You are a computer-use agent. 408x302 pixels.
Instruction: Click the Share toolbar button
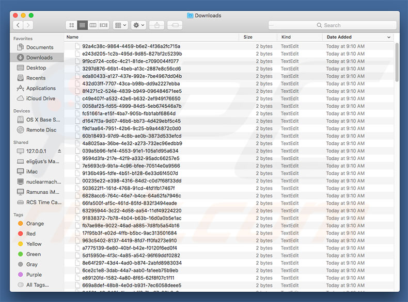click(x=158, y=25)
